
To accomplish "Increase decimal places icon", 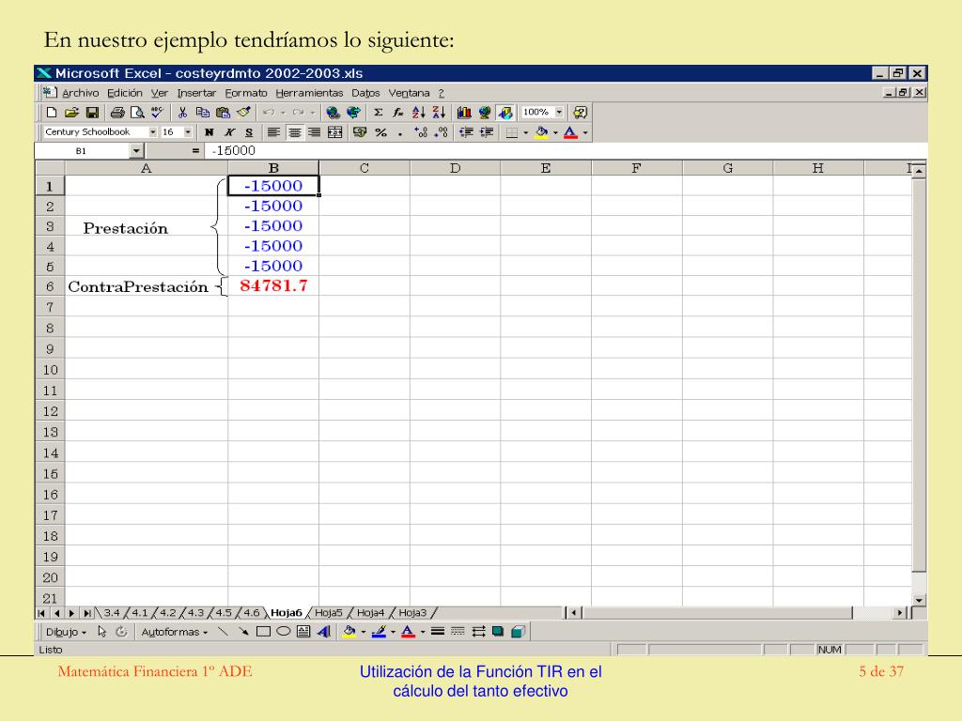I will coord(421,131).
